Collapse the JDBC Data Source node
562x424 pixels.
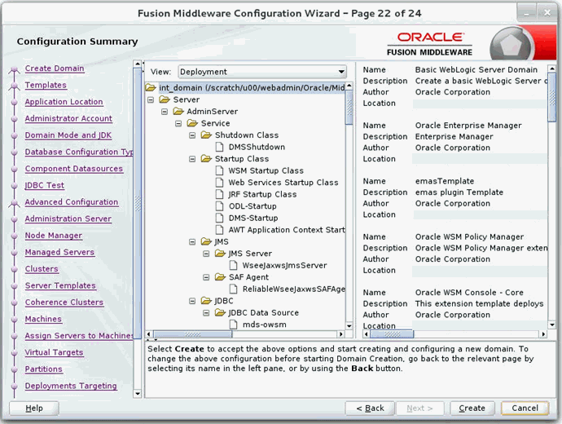coord(206,313)
